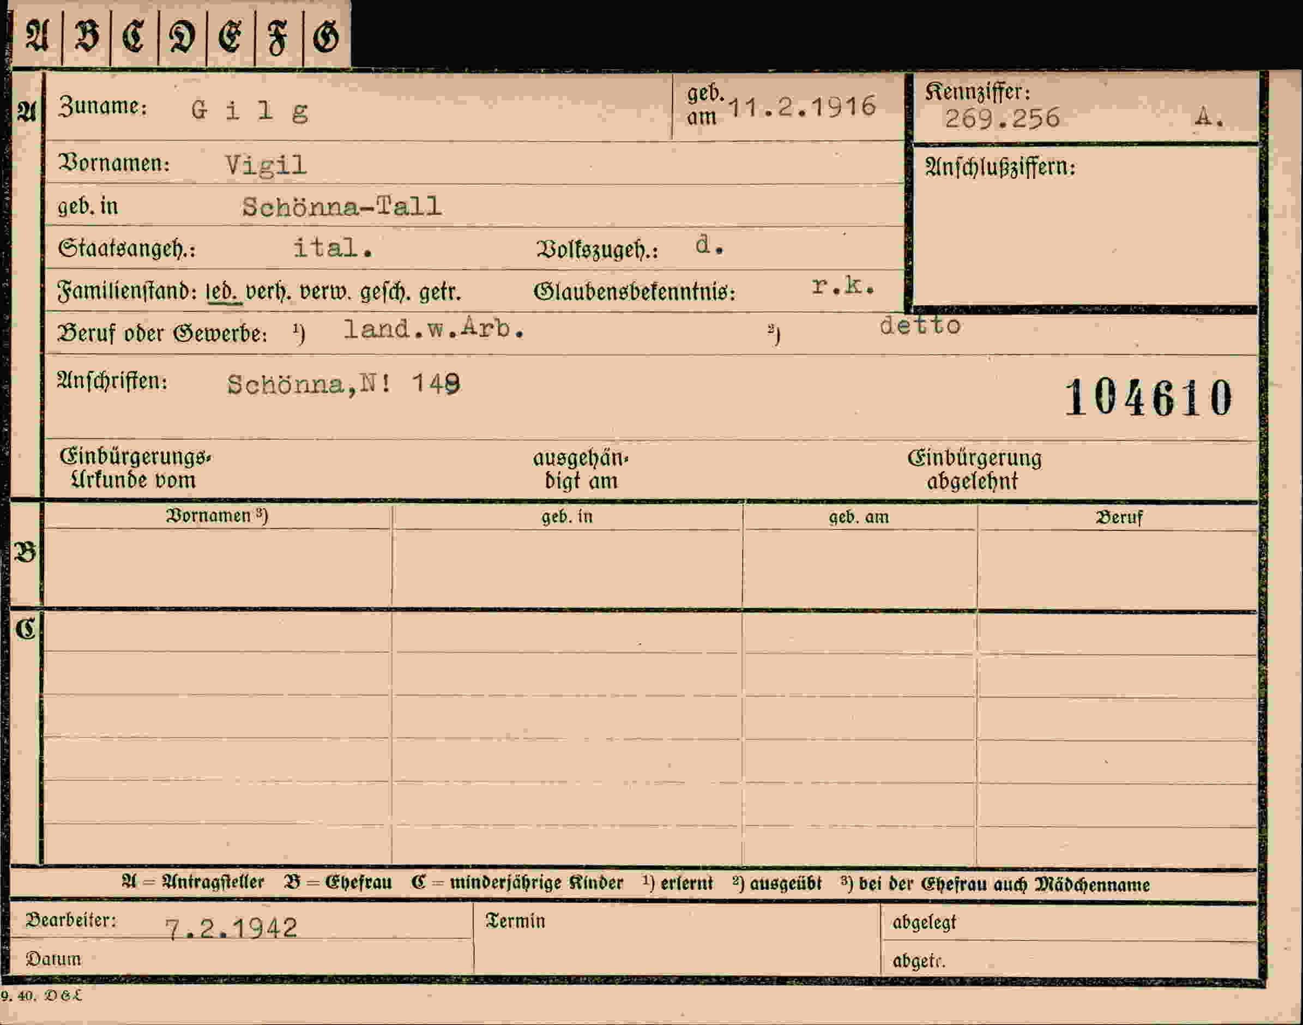Click the Familienstand label
1303x1025 pixels.
127,292
